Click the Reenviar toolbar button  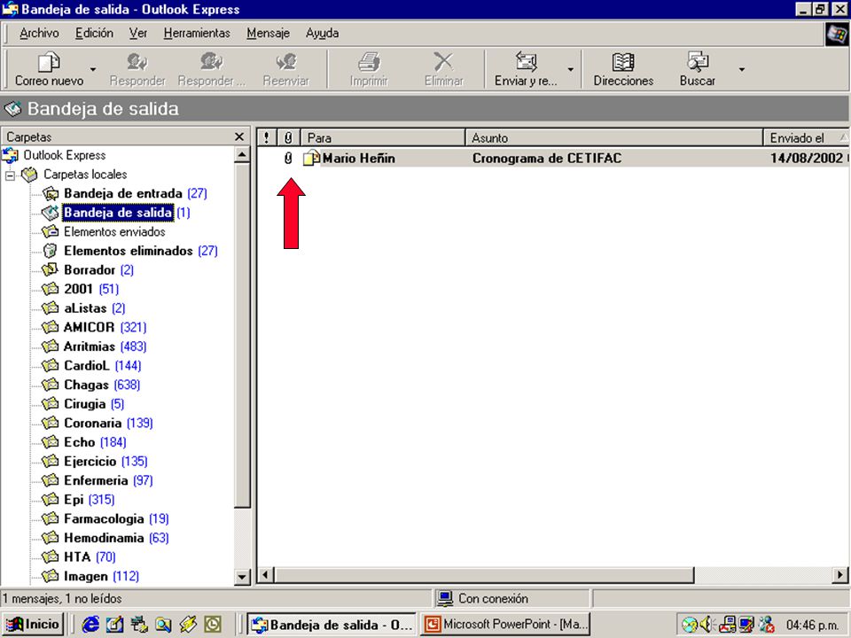[x=286, y=69]
